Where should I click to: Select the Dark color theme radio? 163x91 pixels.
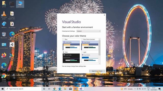click(63, 52)
